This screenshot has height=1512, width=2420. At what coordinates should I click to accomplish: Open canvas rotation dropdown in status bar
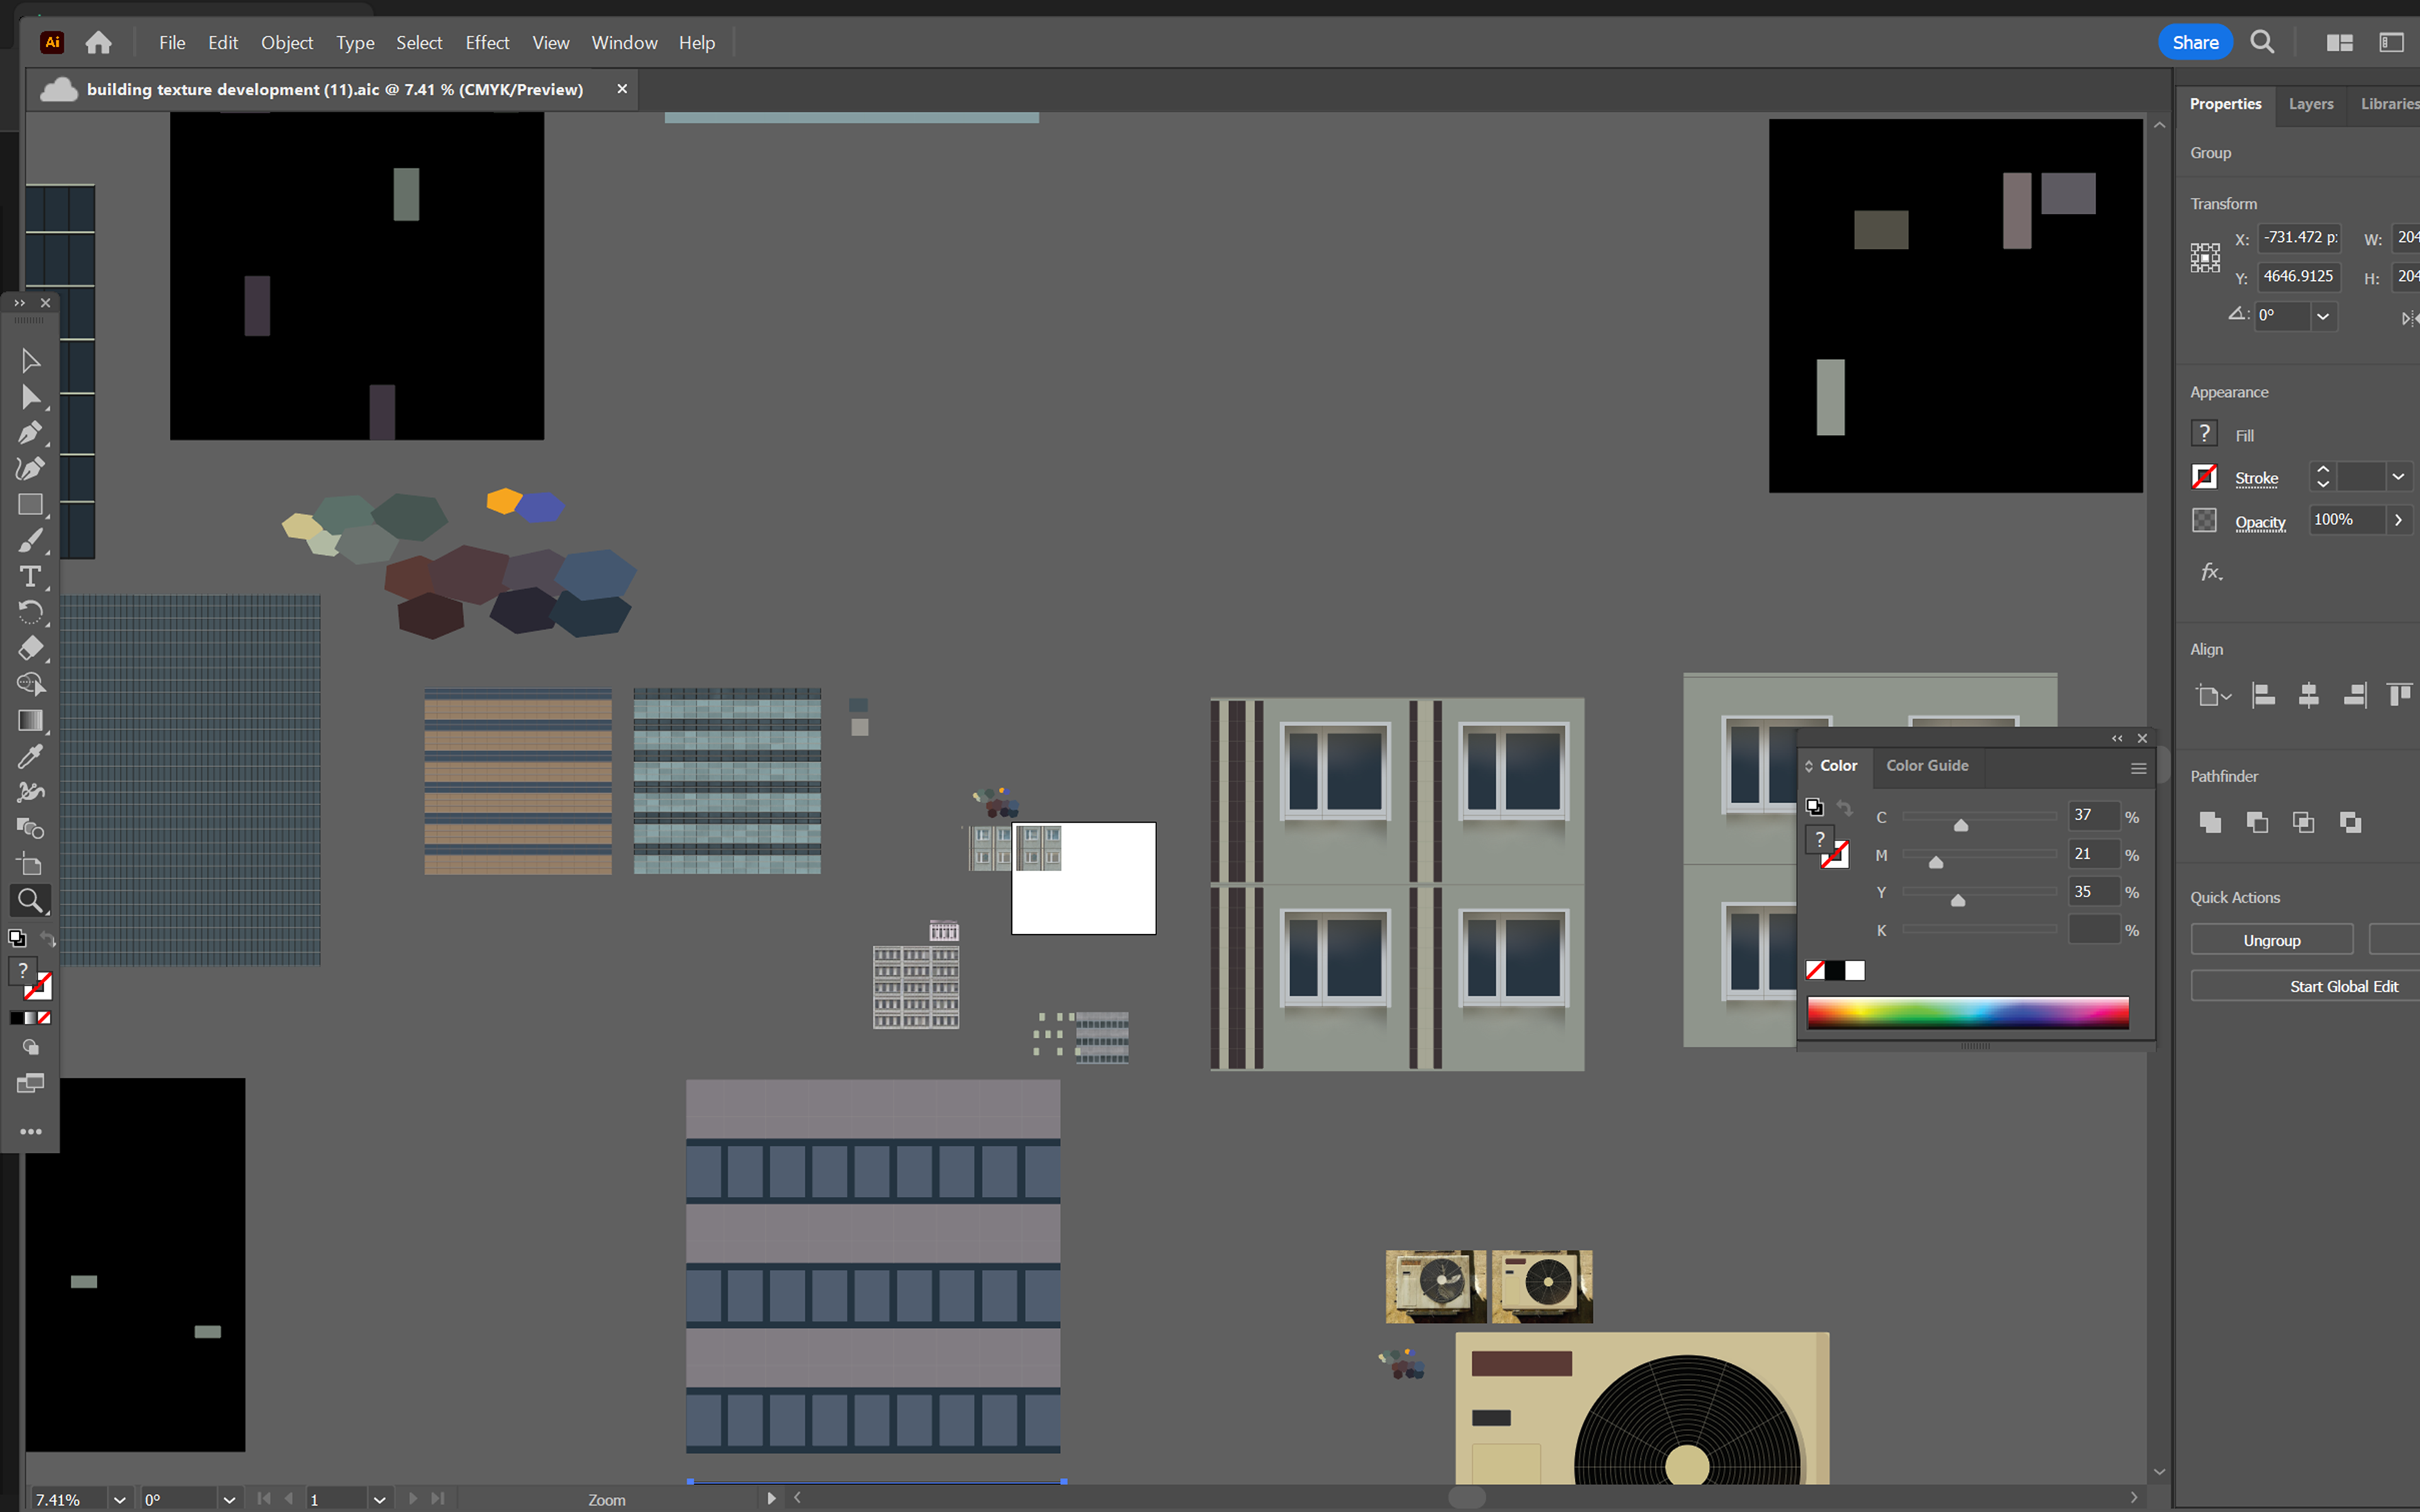pyautogui.click(x=229, y=1499)
